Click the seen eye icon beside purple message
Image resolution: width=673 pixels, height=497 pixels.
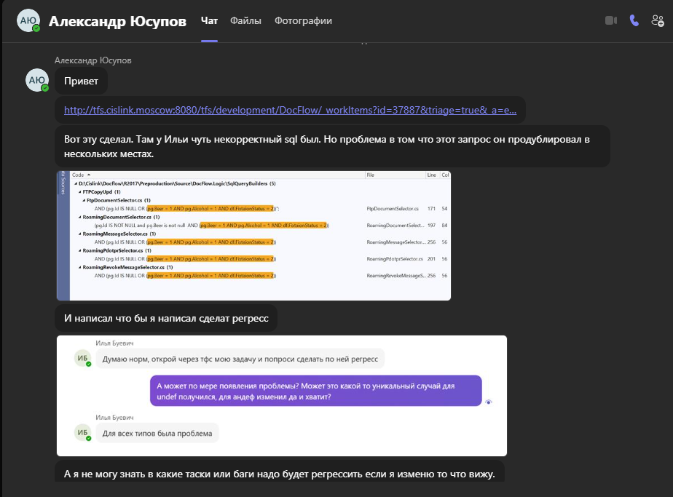click(x=489, y=402)
